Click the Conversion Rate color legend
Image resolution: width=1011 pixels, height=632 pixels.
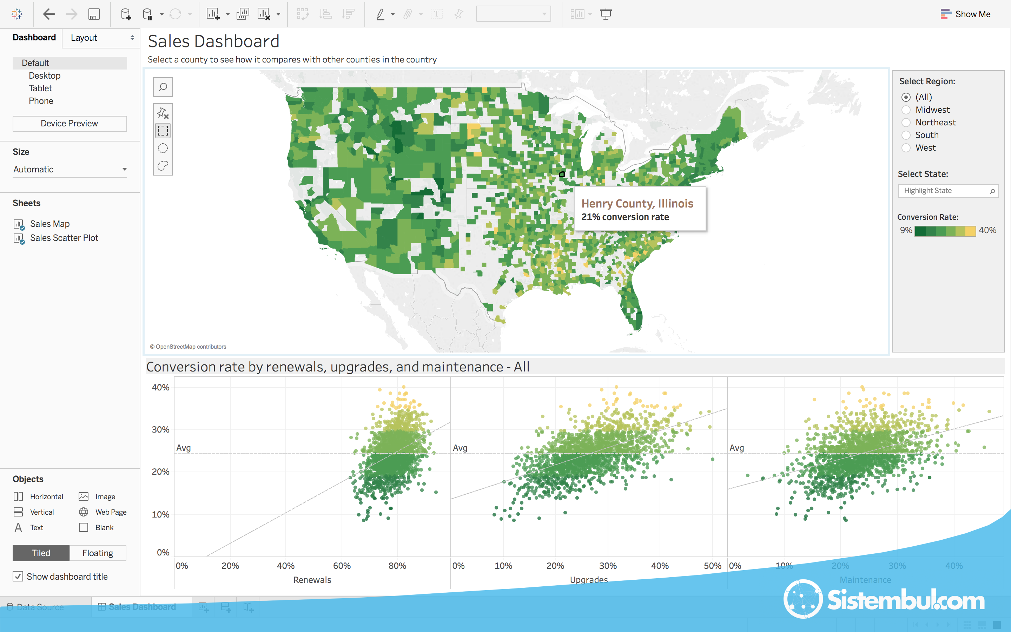(x=945, y=231)
